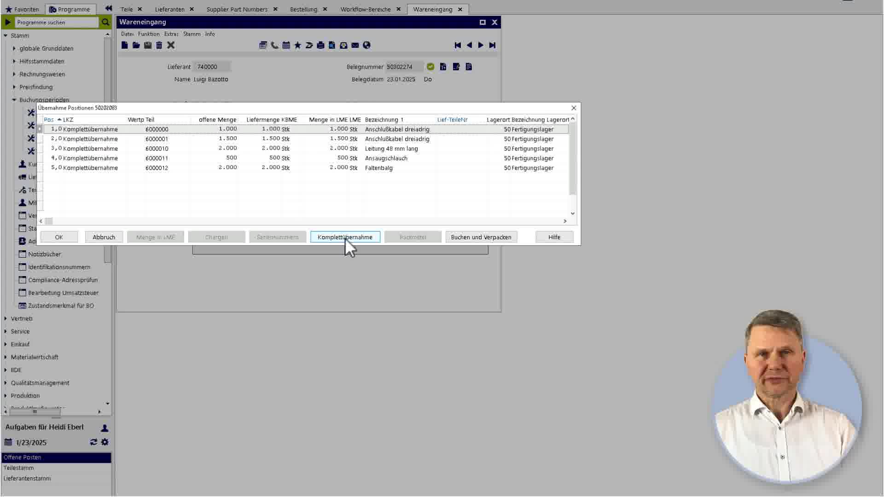
Task: Jump to first record arrow icon
Action: tap(458, 45)
